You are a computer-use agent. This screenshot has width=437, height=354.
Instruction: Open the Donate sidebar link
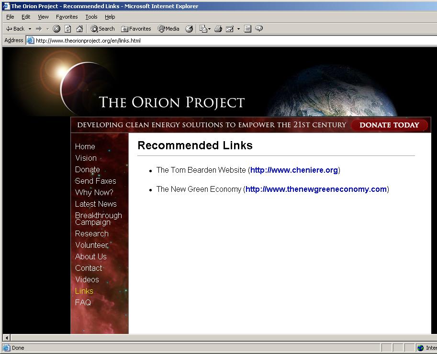click(x=88, y=169)
